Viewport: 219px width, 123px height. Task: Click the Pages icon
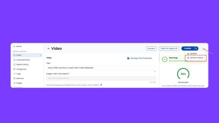[x=14, y=83]
